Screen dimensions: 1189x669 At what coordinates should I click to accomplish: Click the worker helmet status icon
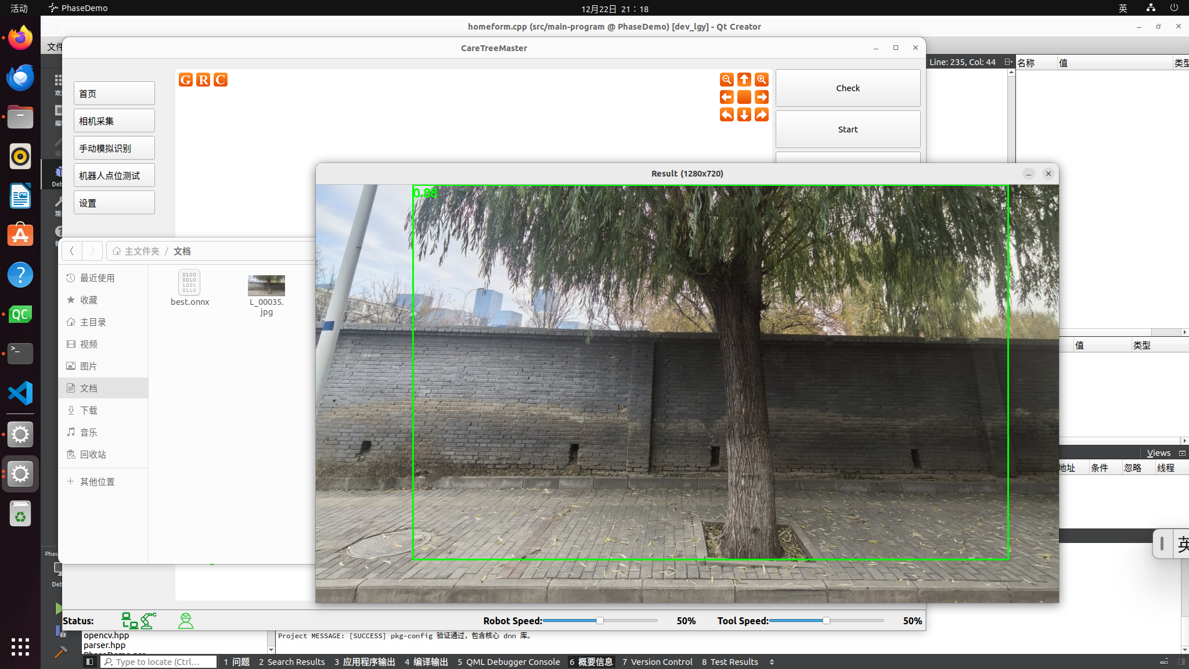pyautogui.click(x=186, y=621)
